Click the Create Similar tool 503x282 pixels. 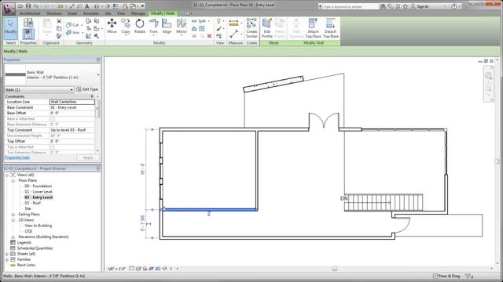coord(251,28)
